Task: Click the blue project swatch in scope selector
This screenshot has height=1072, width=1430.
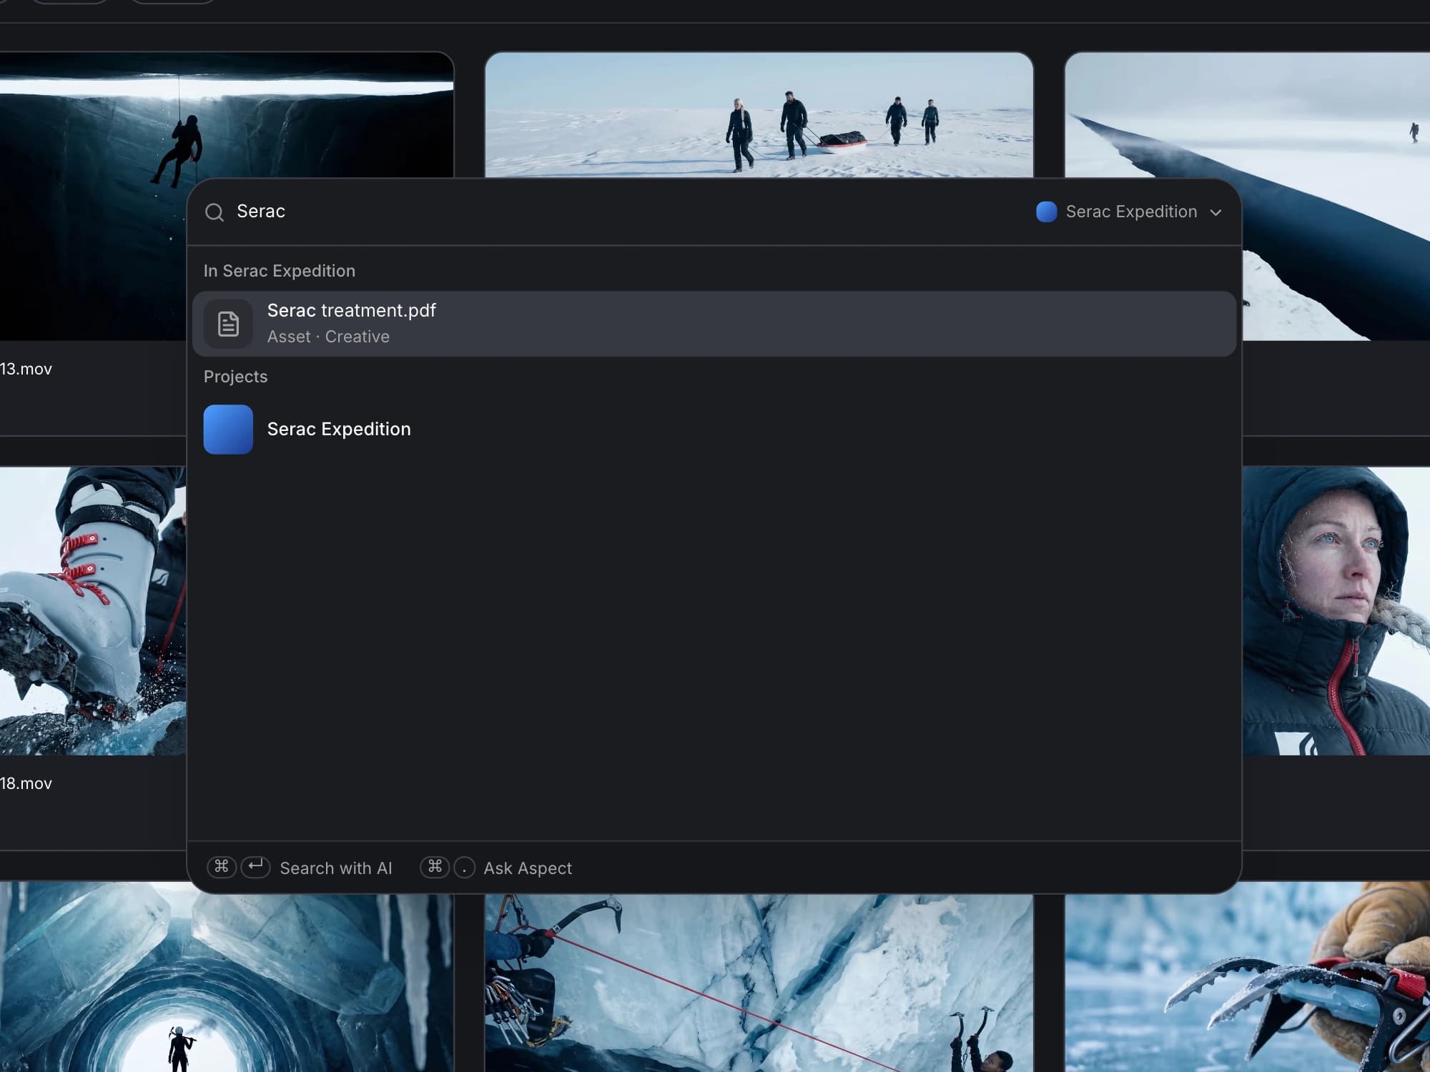Action: coord(1047,212)
